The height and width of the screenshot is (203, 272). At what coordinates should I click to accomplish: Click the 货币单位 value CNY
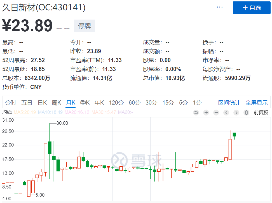(x=36, y=87)
